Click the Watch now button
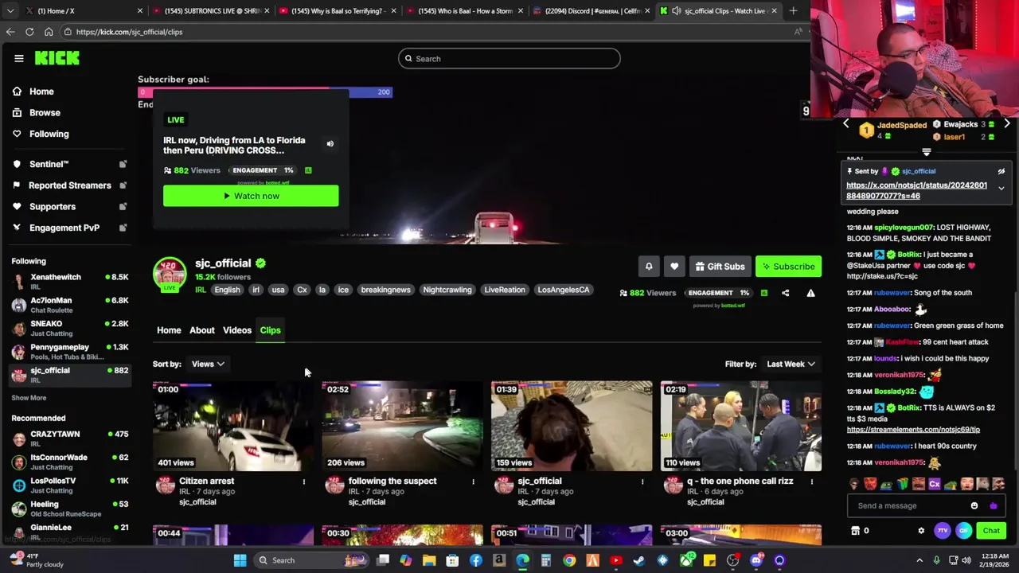The width and height of the screenshot is (1019, 573). tap(251, 196)
